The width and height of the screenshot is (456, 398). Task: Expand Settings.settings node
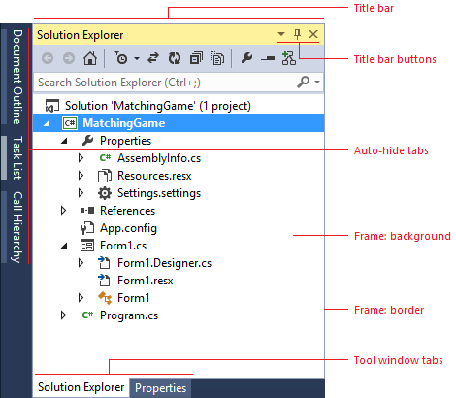[x=81, y=193]
